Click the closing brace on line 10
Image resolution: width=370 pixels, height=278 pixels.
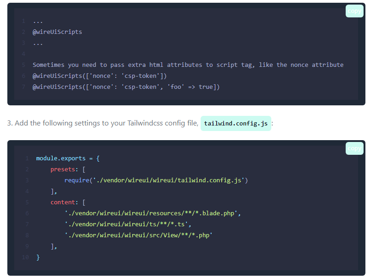pyautogui.click(x=38, y=257)
